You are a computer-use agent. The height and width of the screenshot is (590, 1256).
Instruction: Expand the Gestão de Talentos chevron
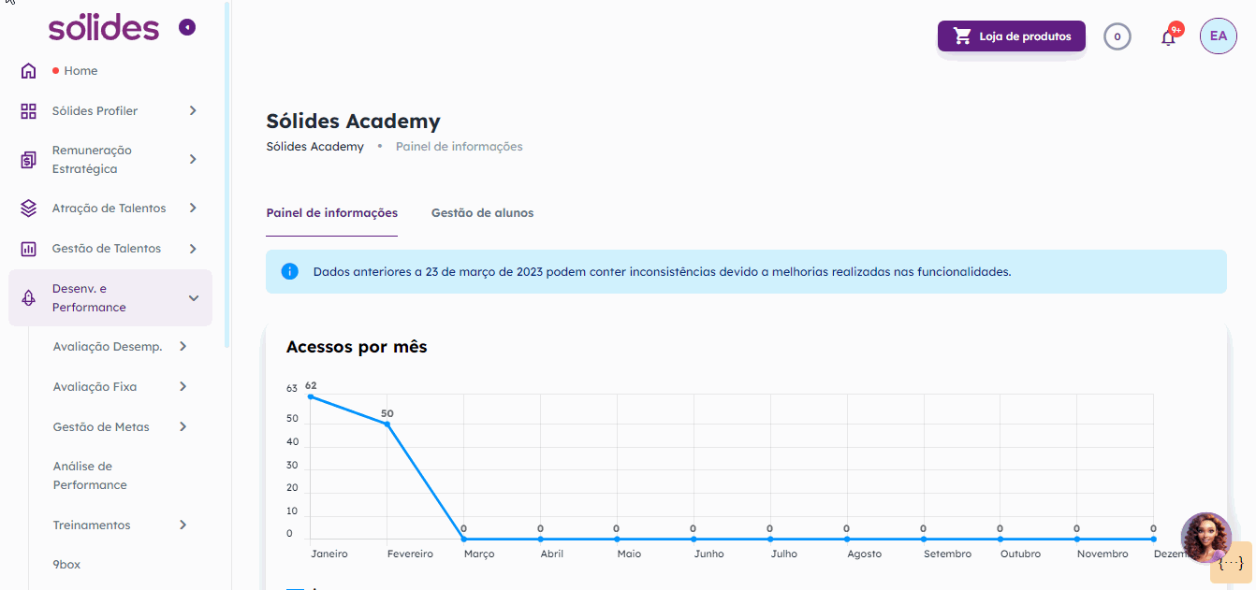(x=193, y=249)
